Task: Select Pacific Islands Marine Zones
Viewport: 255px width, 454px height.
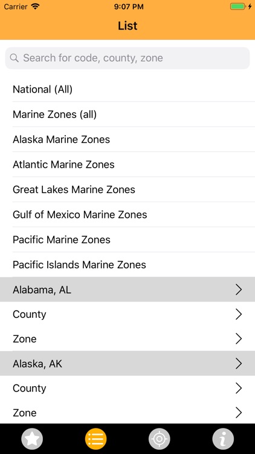Action: 127,265
